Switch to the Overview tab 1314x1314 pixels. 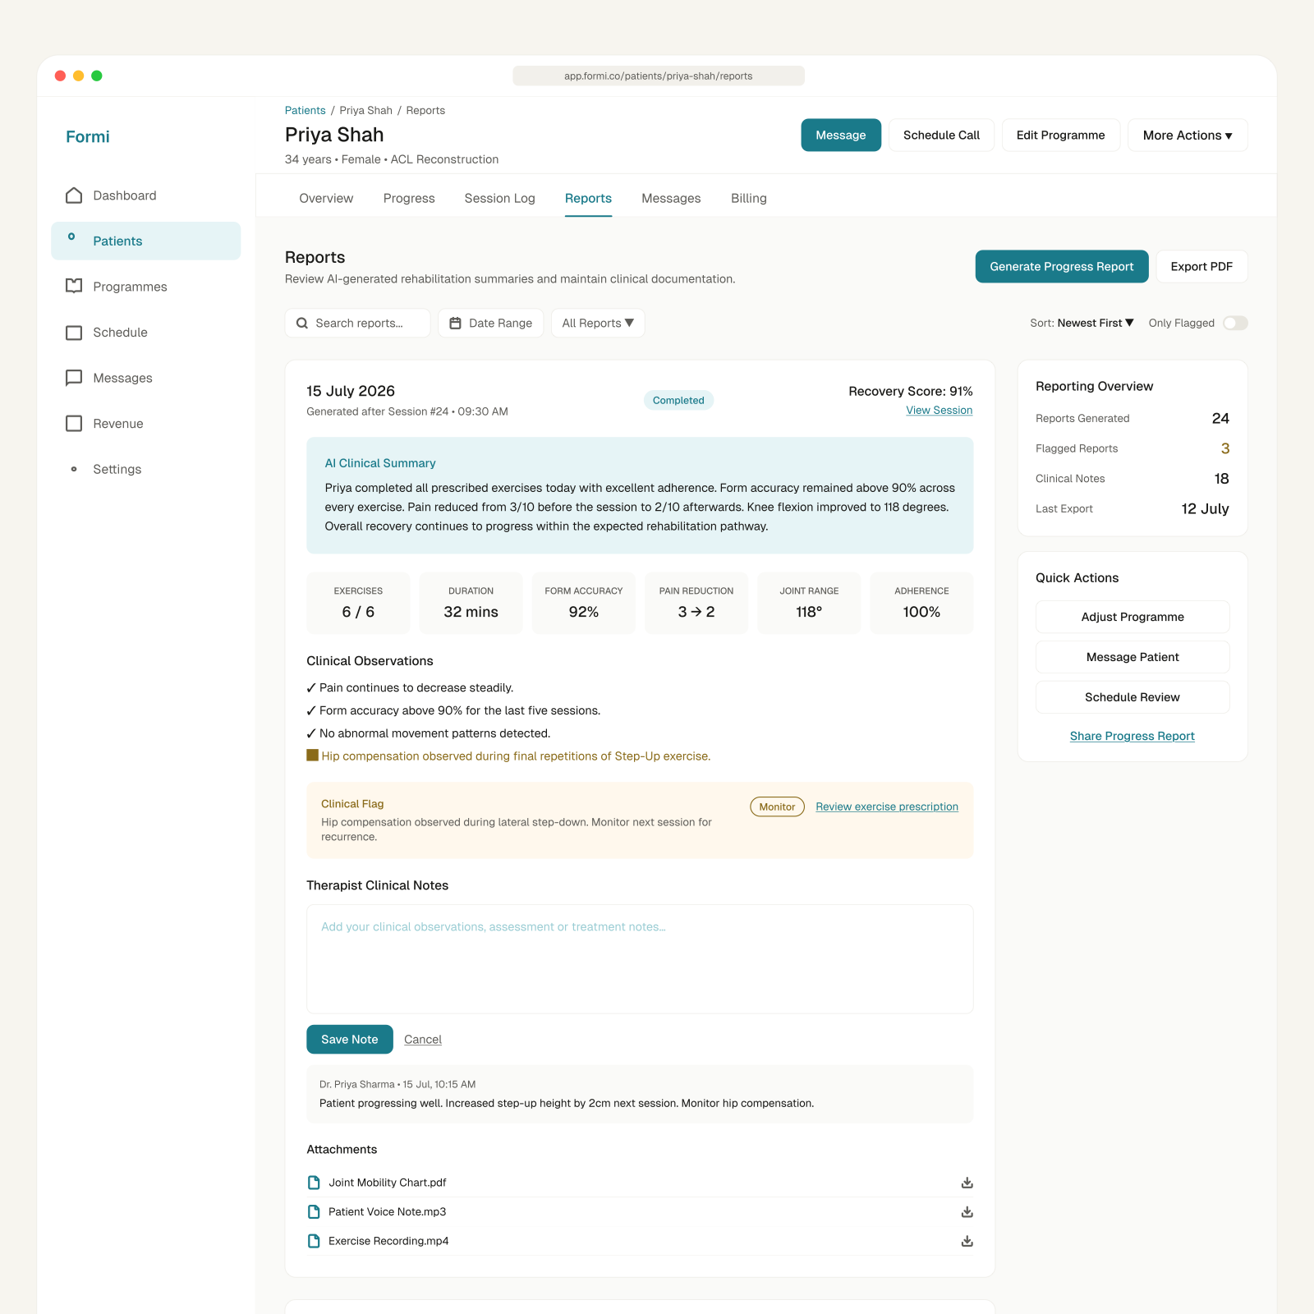tap(326, 199)
